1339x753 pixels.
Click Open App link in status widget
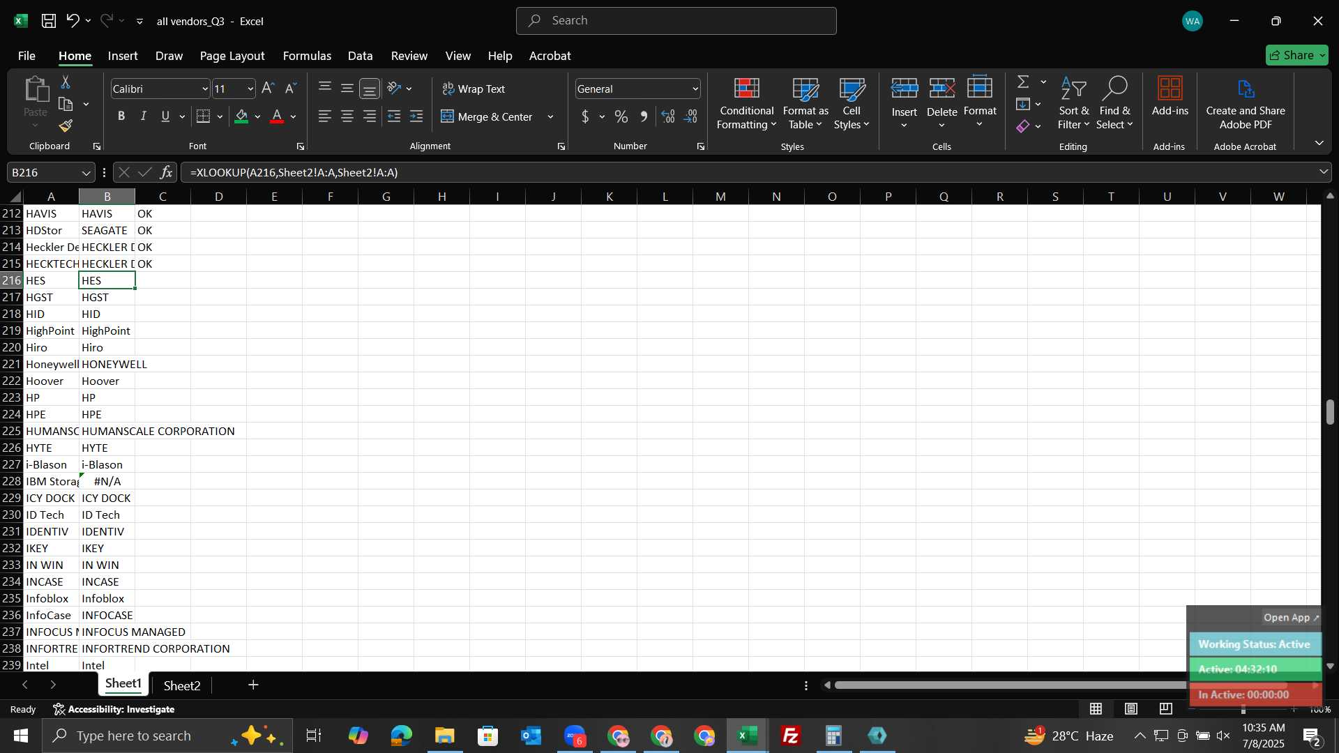click(x=1291, y=617)
